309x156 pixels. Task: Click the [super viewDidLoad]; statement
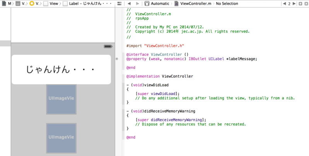pos(158,93)
